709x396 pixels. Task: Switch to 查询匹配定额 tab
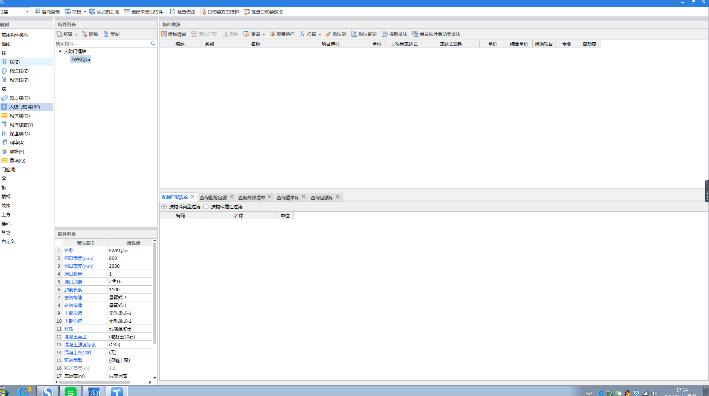click(x=213, y=197)
